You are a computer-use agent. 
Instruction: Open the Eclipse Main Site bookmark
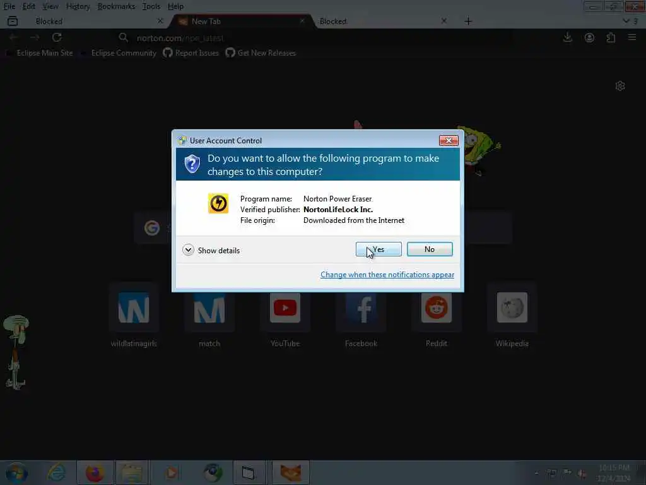click(40, 53)
